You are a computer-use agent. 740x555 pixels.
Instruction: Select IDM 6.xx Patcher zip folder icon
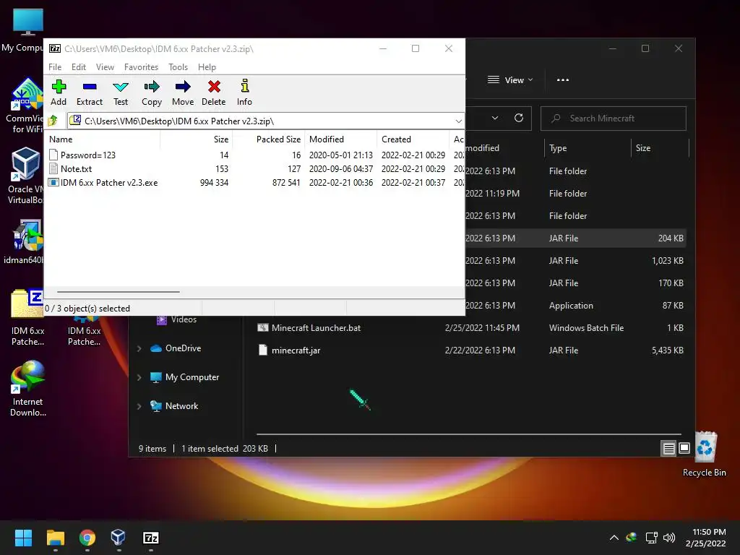pyautogui.click(x=27, y=318)
